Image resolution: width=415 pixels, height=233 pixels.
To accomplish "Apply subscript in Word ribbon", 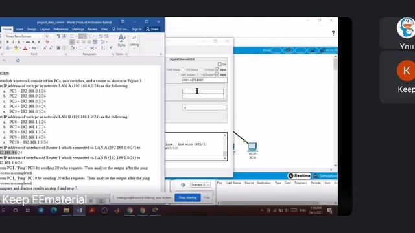I will pos(33,42).
